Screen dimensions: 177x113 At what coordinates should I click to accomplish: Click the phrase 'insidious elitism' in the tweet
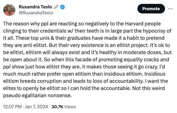point(123,74)
